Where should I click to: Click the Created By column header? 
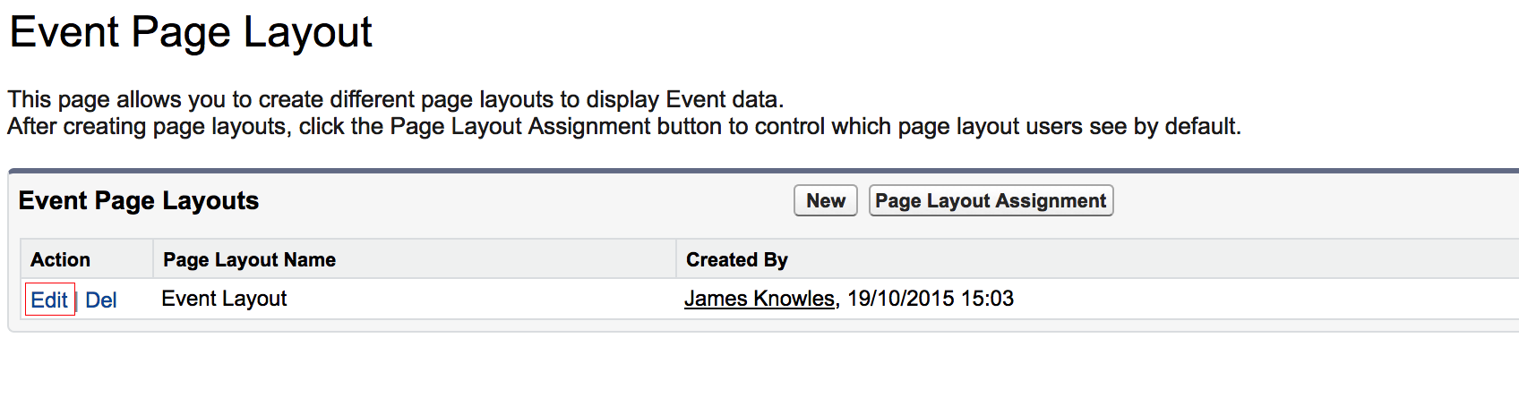[x=736, y=260]
